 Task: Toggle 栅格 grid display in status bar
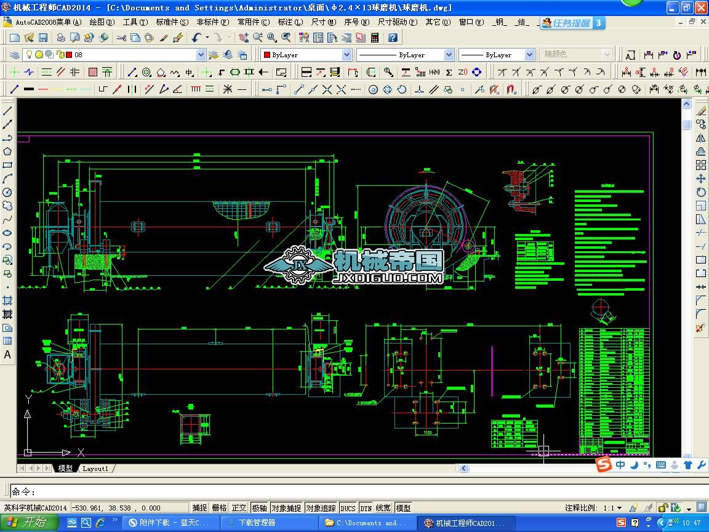pos(219,508)
